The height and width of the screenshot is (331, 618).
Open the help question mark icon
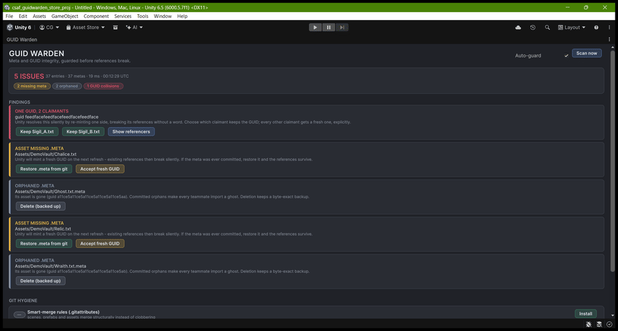click(x=596, y=27)
